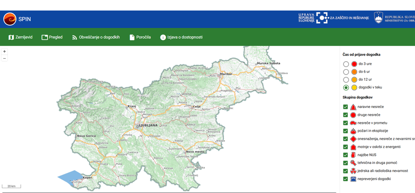Select the 'do 6 ur' time filter
415x193 pixels.
[346, 72]
